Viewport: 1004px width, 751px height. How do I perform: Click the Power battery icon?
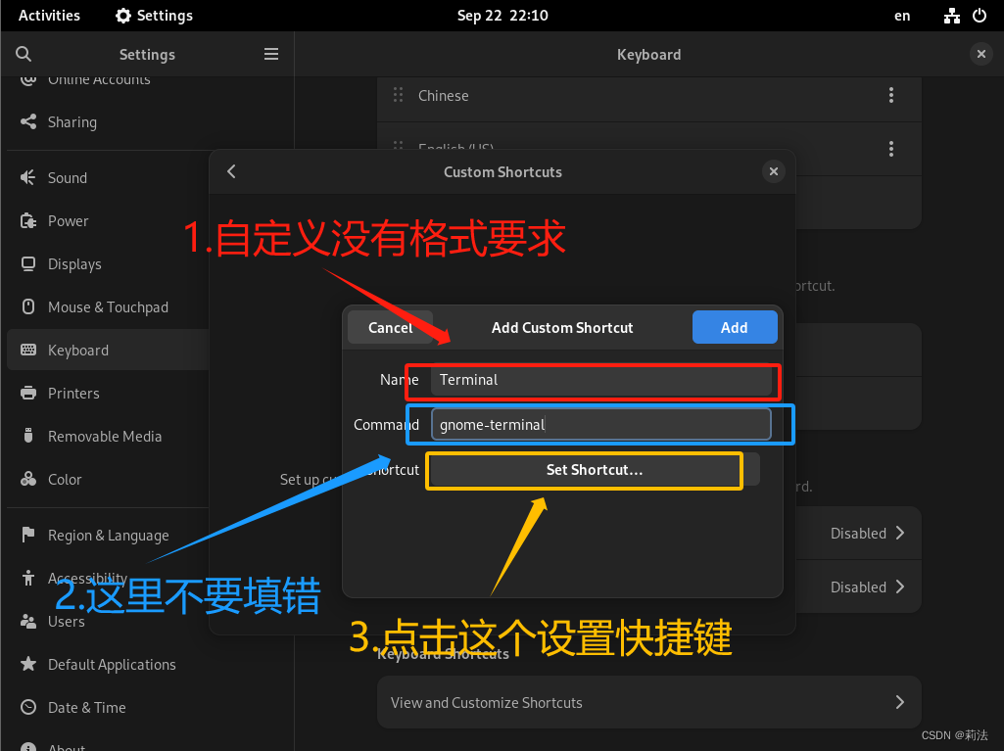tap(28, 221)
